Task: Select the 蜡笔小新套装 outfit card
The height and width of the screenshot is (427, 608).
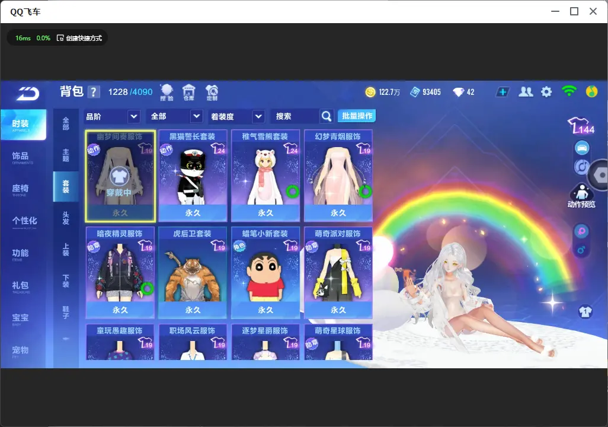Action: point(265,273)
